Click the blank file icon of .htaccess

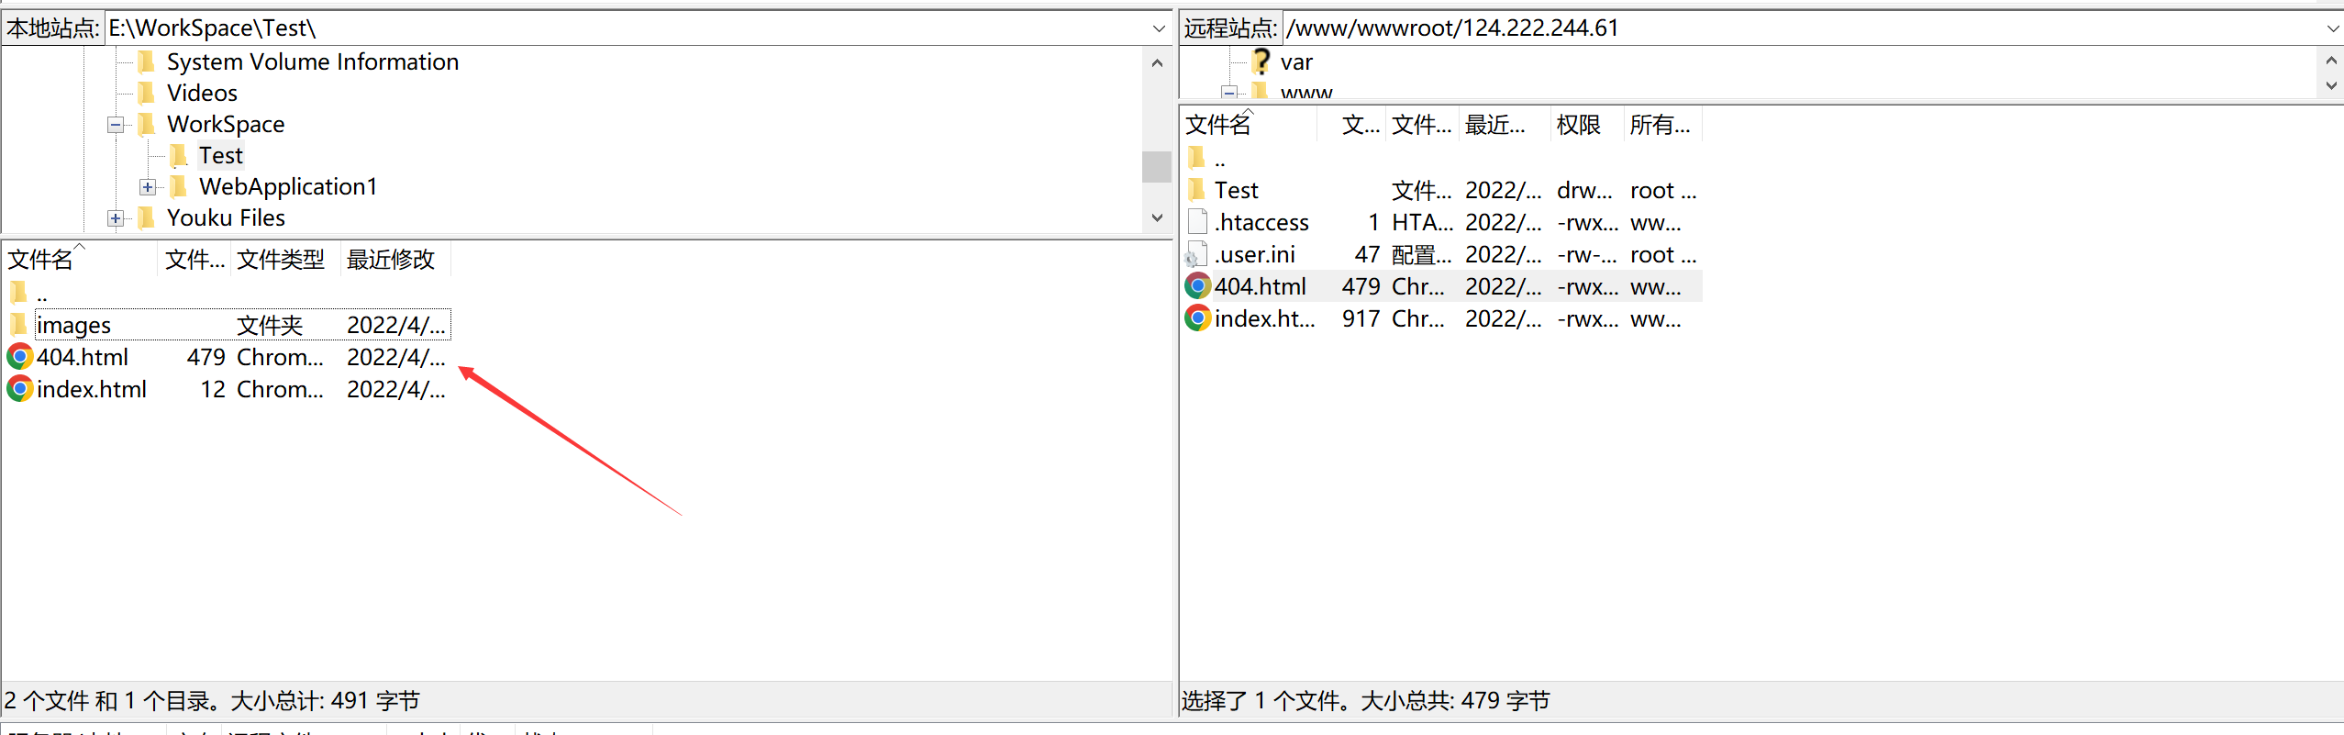(1197, 222)
